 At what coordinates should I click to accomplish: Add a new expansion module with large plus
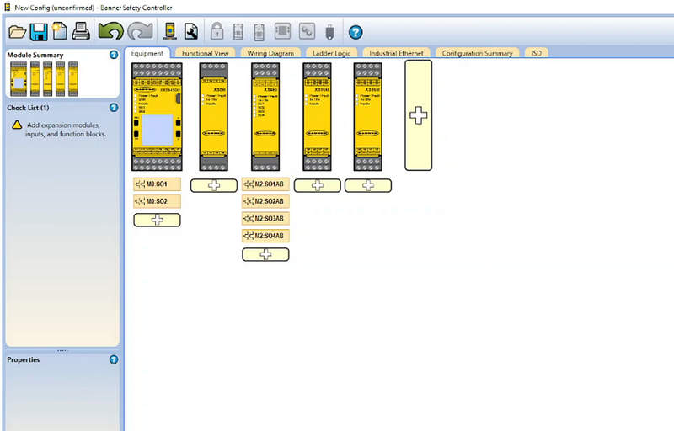coord(418,115)
